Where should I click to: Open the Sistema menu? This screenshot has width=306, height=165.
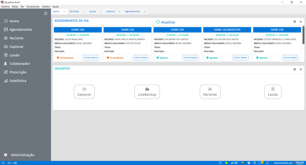pyautogui.click(x=5, y=7)
